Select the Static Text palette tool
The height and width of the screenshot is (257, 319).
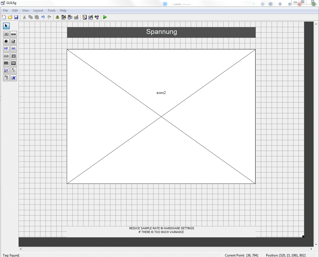(13, 49)
